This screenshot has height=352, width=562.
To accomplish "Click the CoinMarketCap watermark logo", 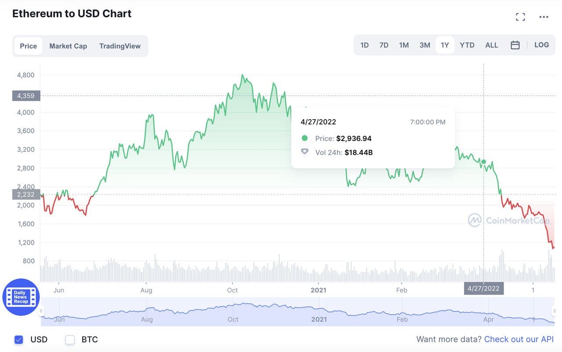I will [x=474, y=220].
